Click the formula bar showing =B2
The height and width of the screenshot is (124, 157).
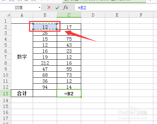pyautogui.click(x=116, y=8)
